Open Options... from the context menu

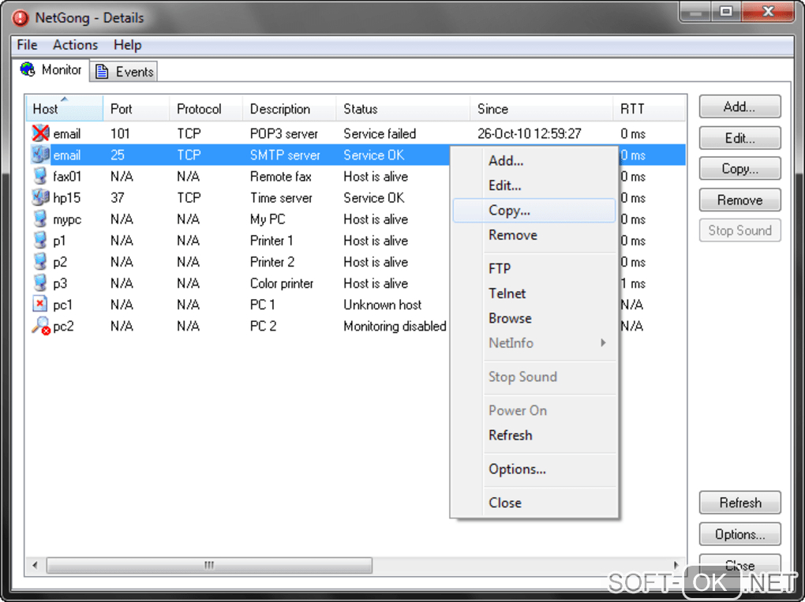coord(534,469)
